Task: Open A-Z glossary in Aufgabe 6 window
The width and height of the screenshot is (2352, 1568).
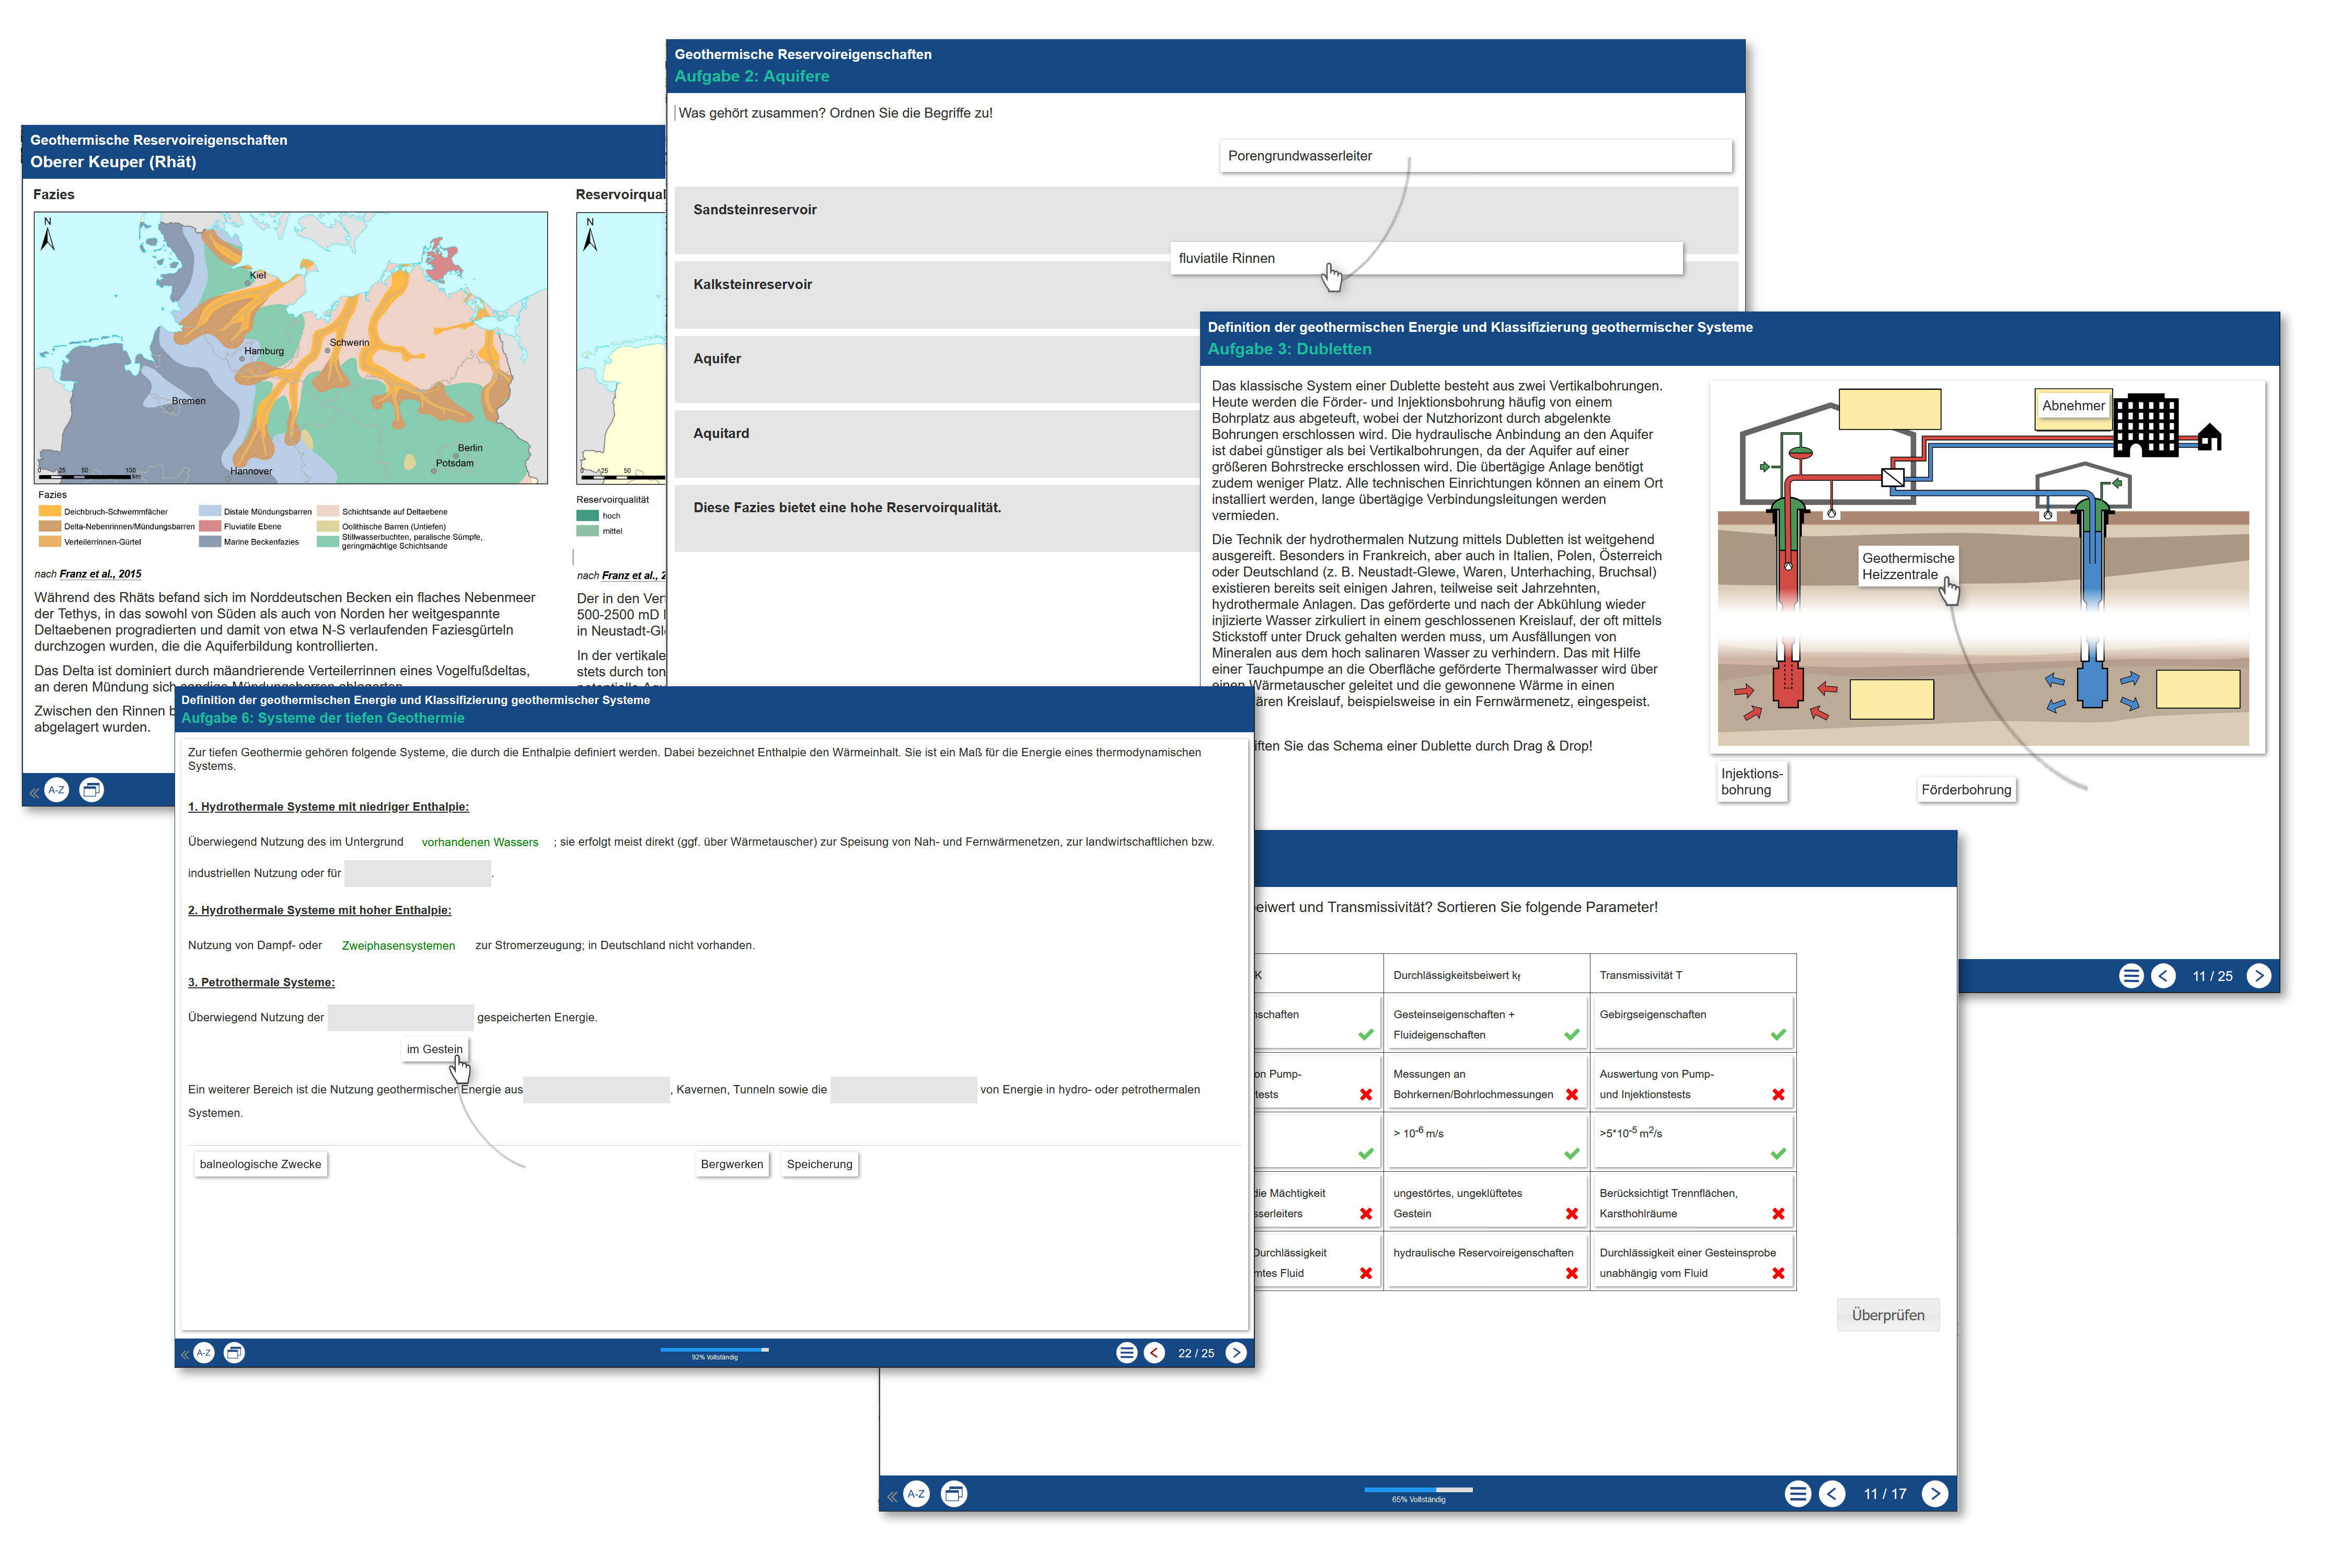Action: 204,1353
